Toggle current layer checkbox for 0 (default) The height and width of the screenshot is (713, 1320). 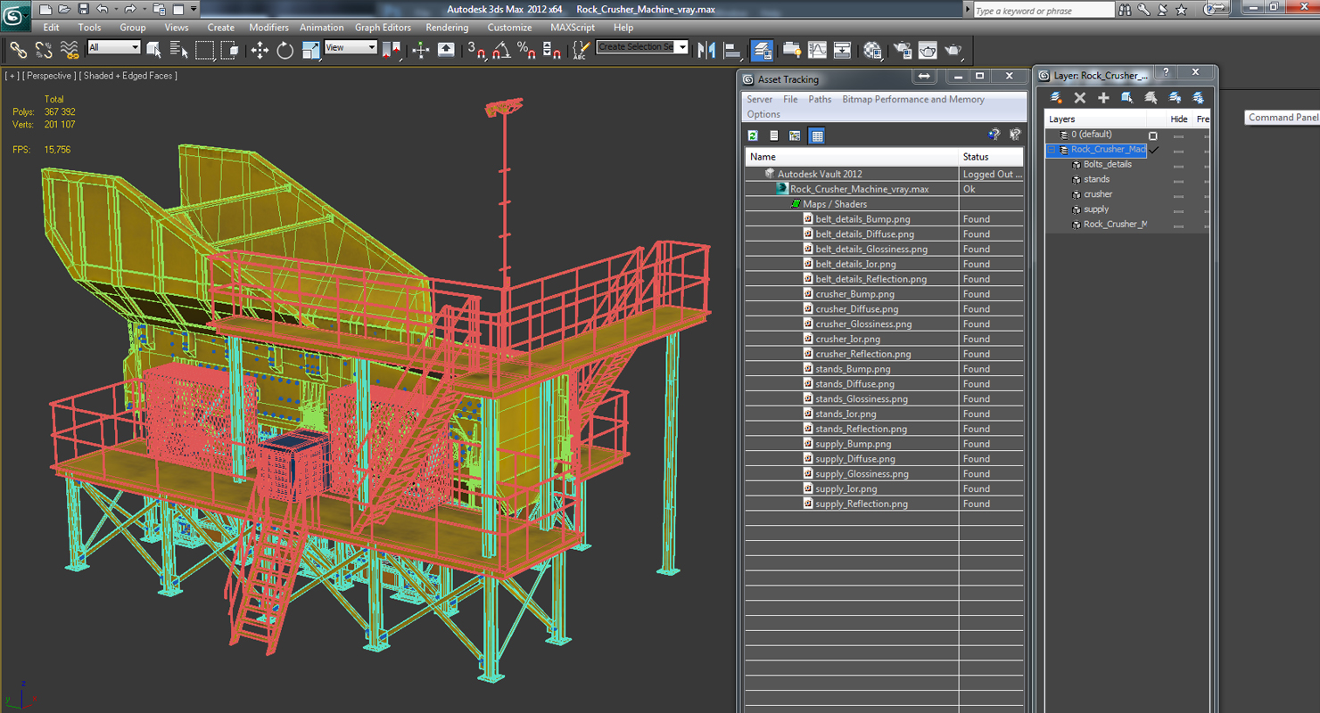click(1152, 135)
